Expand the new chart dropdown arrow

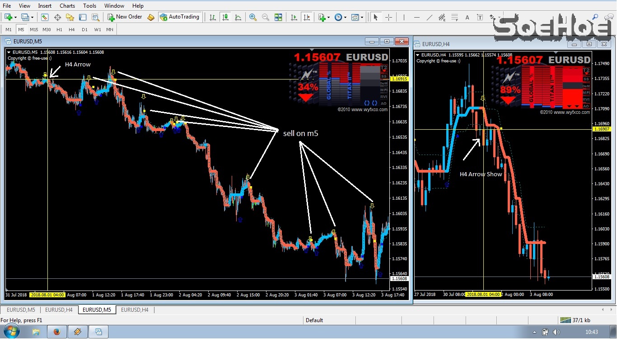coord(15,17)
